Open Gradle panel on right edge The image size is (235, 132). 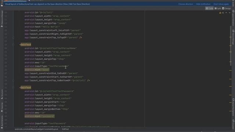click(x=233, y=3)
